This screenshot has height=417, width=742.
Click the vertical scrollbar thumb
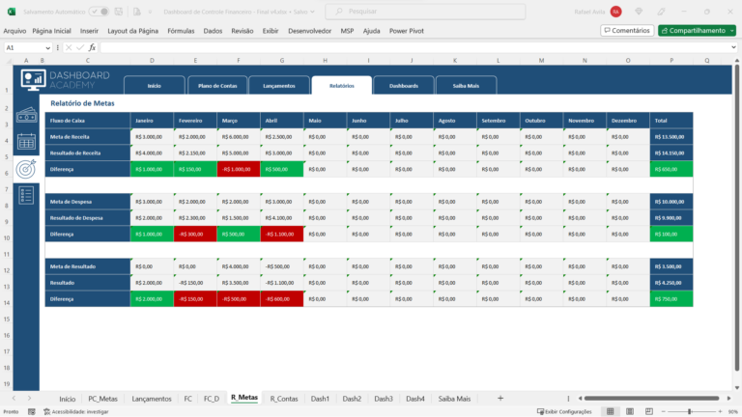point(737,218)
